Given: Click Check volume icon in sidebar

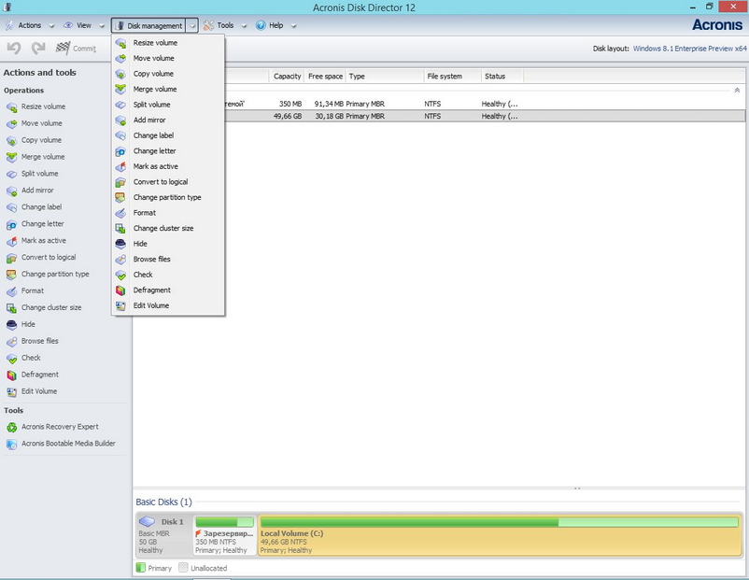Looking at the screenshot, I should point(11,359).
